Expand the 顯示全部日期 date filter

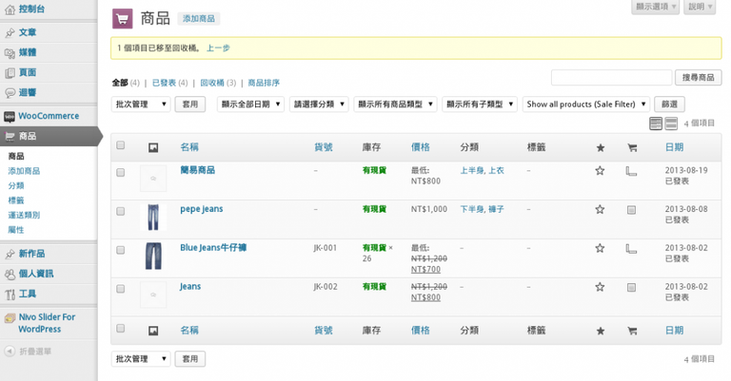coord(251,105)
